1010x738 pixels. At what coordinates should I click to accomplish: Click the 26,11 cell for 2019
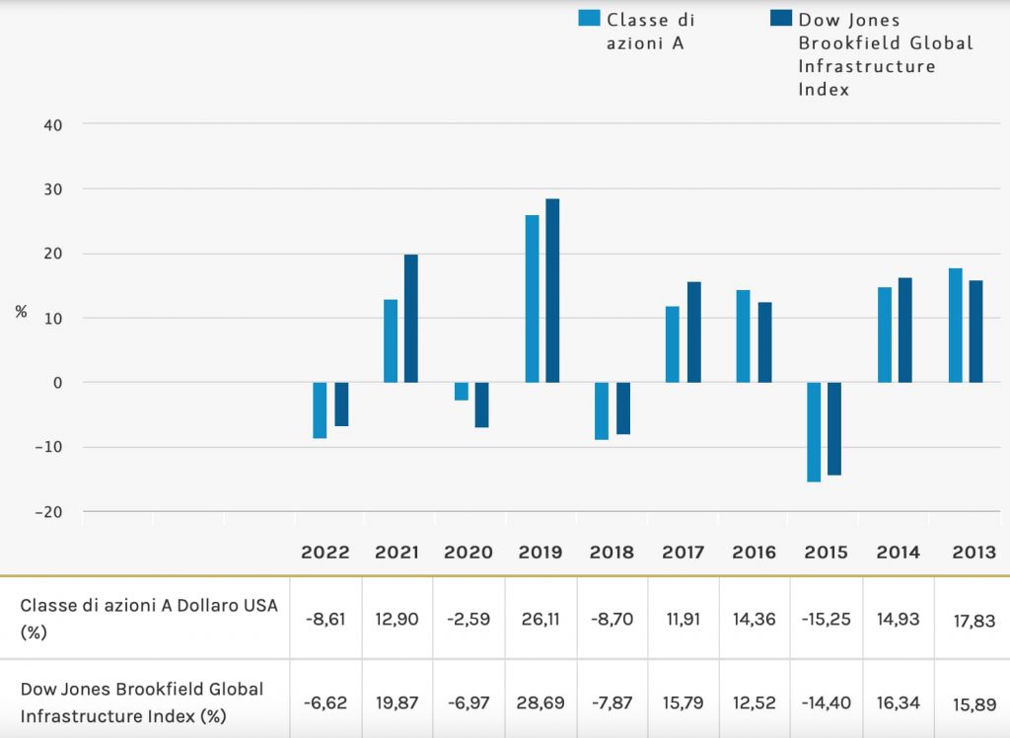pos(541,618)
